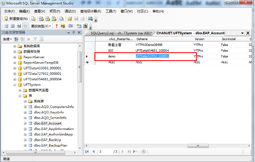This screenshot has width=255, height=162.
Task: Select the dbo.EAP_BackUp table
Action: [x=47, y=140]
